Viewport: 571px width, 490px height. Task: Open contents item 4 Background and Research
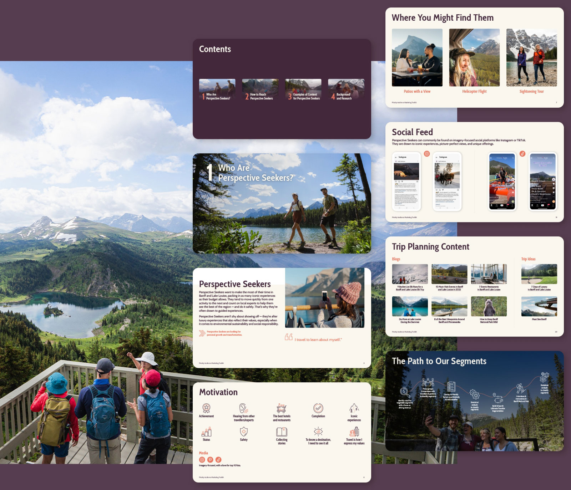click(x=346, y=90)
